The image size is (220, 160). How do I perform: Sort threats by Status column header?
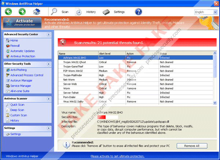click(x=186, y=54)
